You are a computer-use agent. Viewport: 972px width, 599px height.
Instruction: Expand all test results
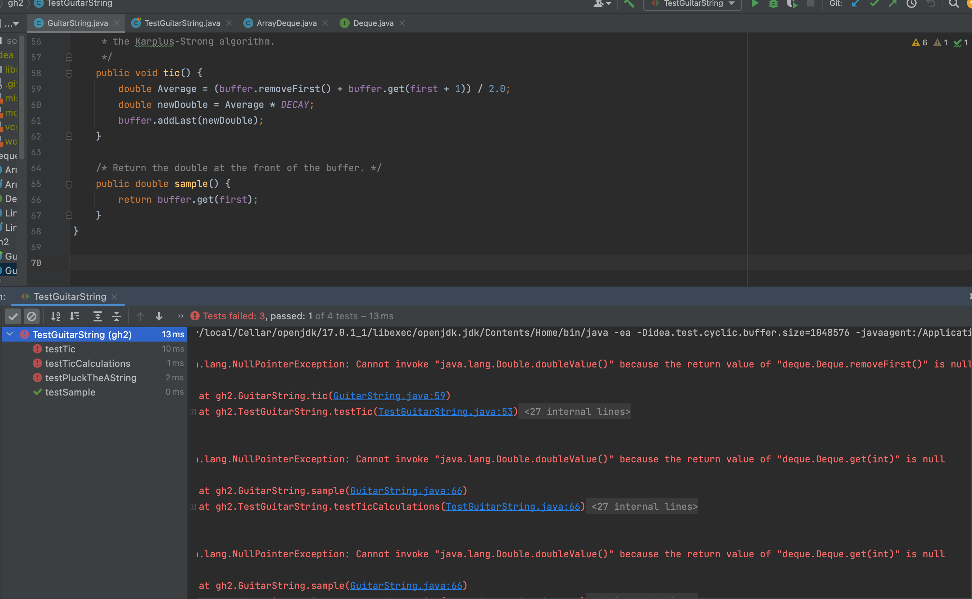(x=97, y=316)
